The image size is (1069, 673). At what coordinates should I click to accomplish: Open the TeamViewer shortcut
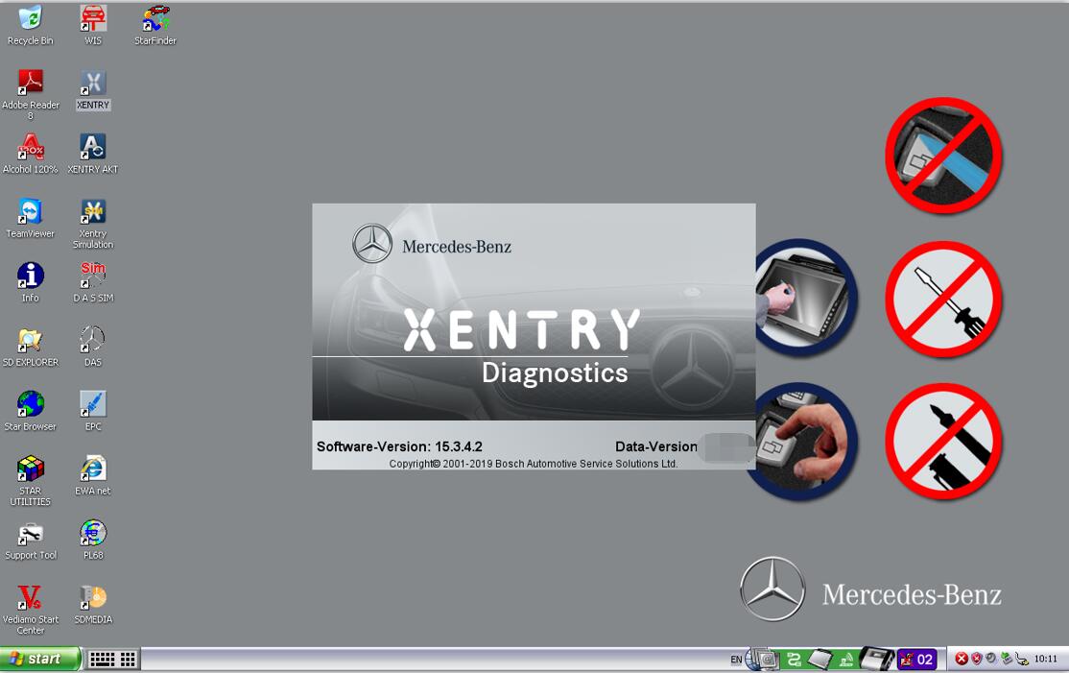pyautogui.click(x=30, y=218)
